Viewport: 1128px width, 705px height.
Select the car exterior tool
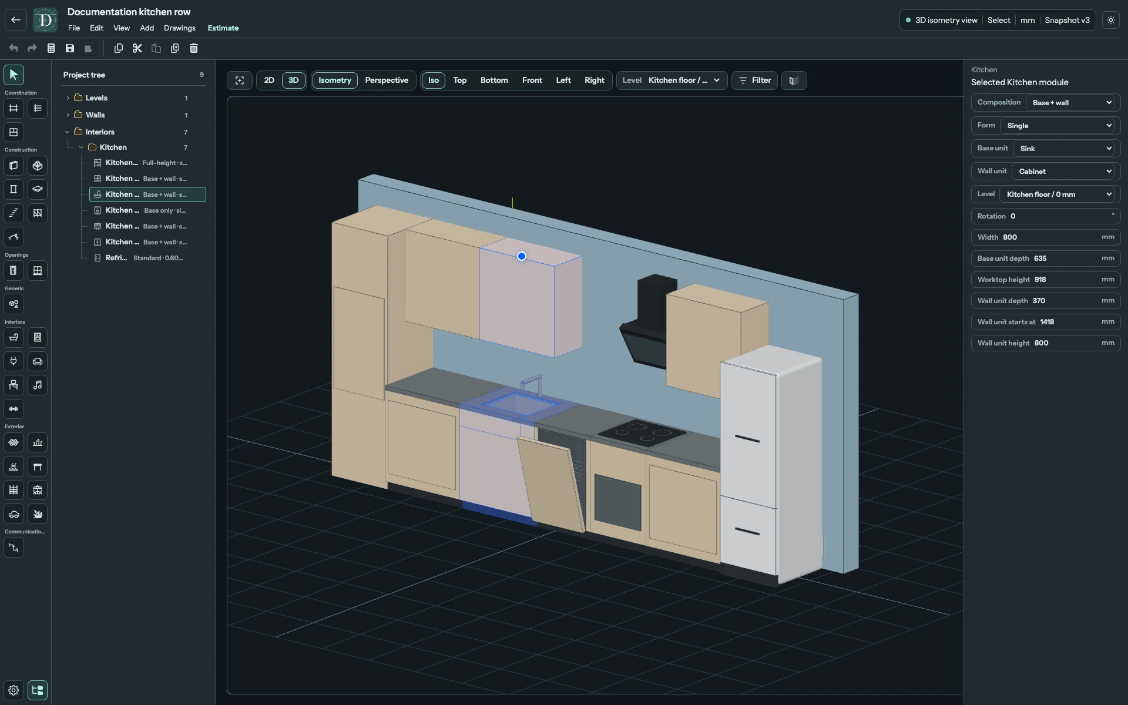[x=14, y=514]
